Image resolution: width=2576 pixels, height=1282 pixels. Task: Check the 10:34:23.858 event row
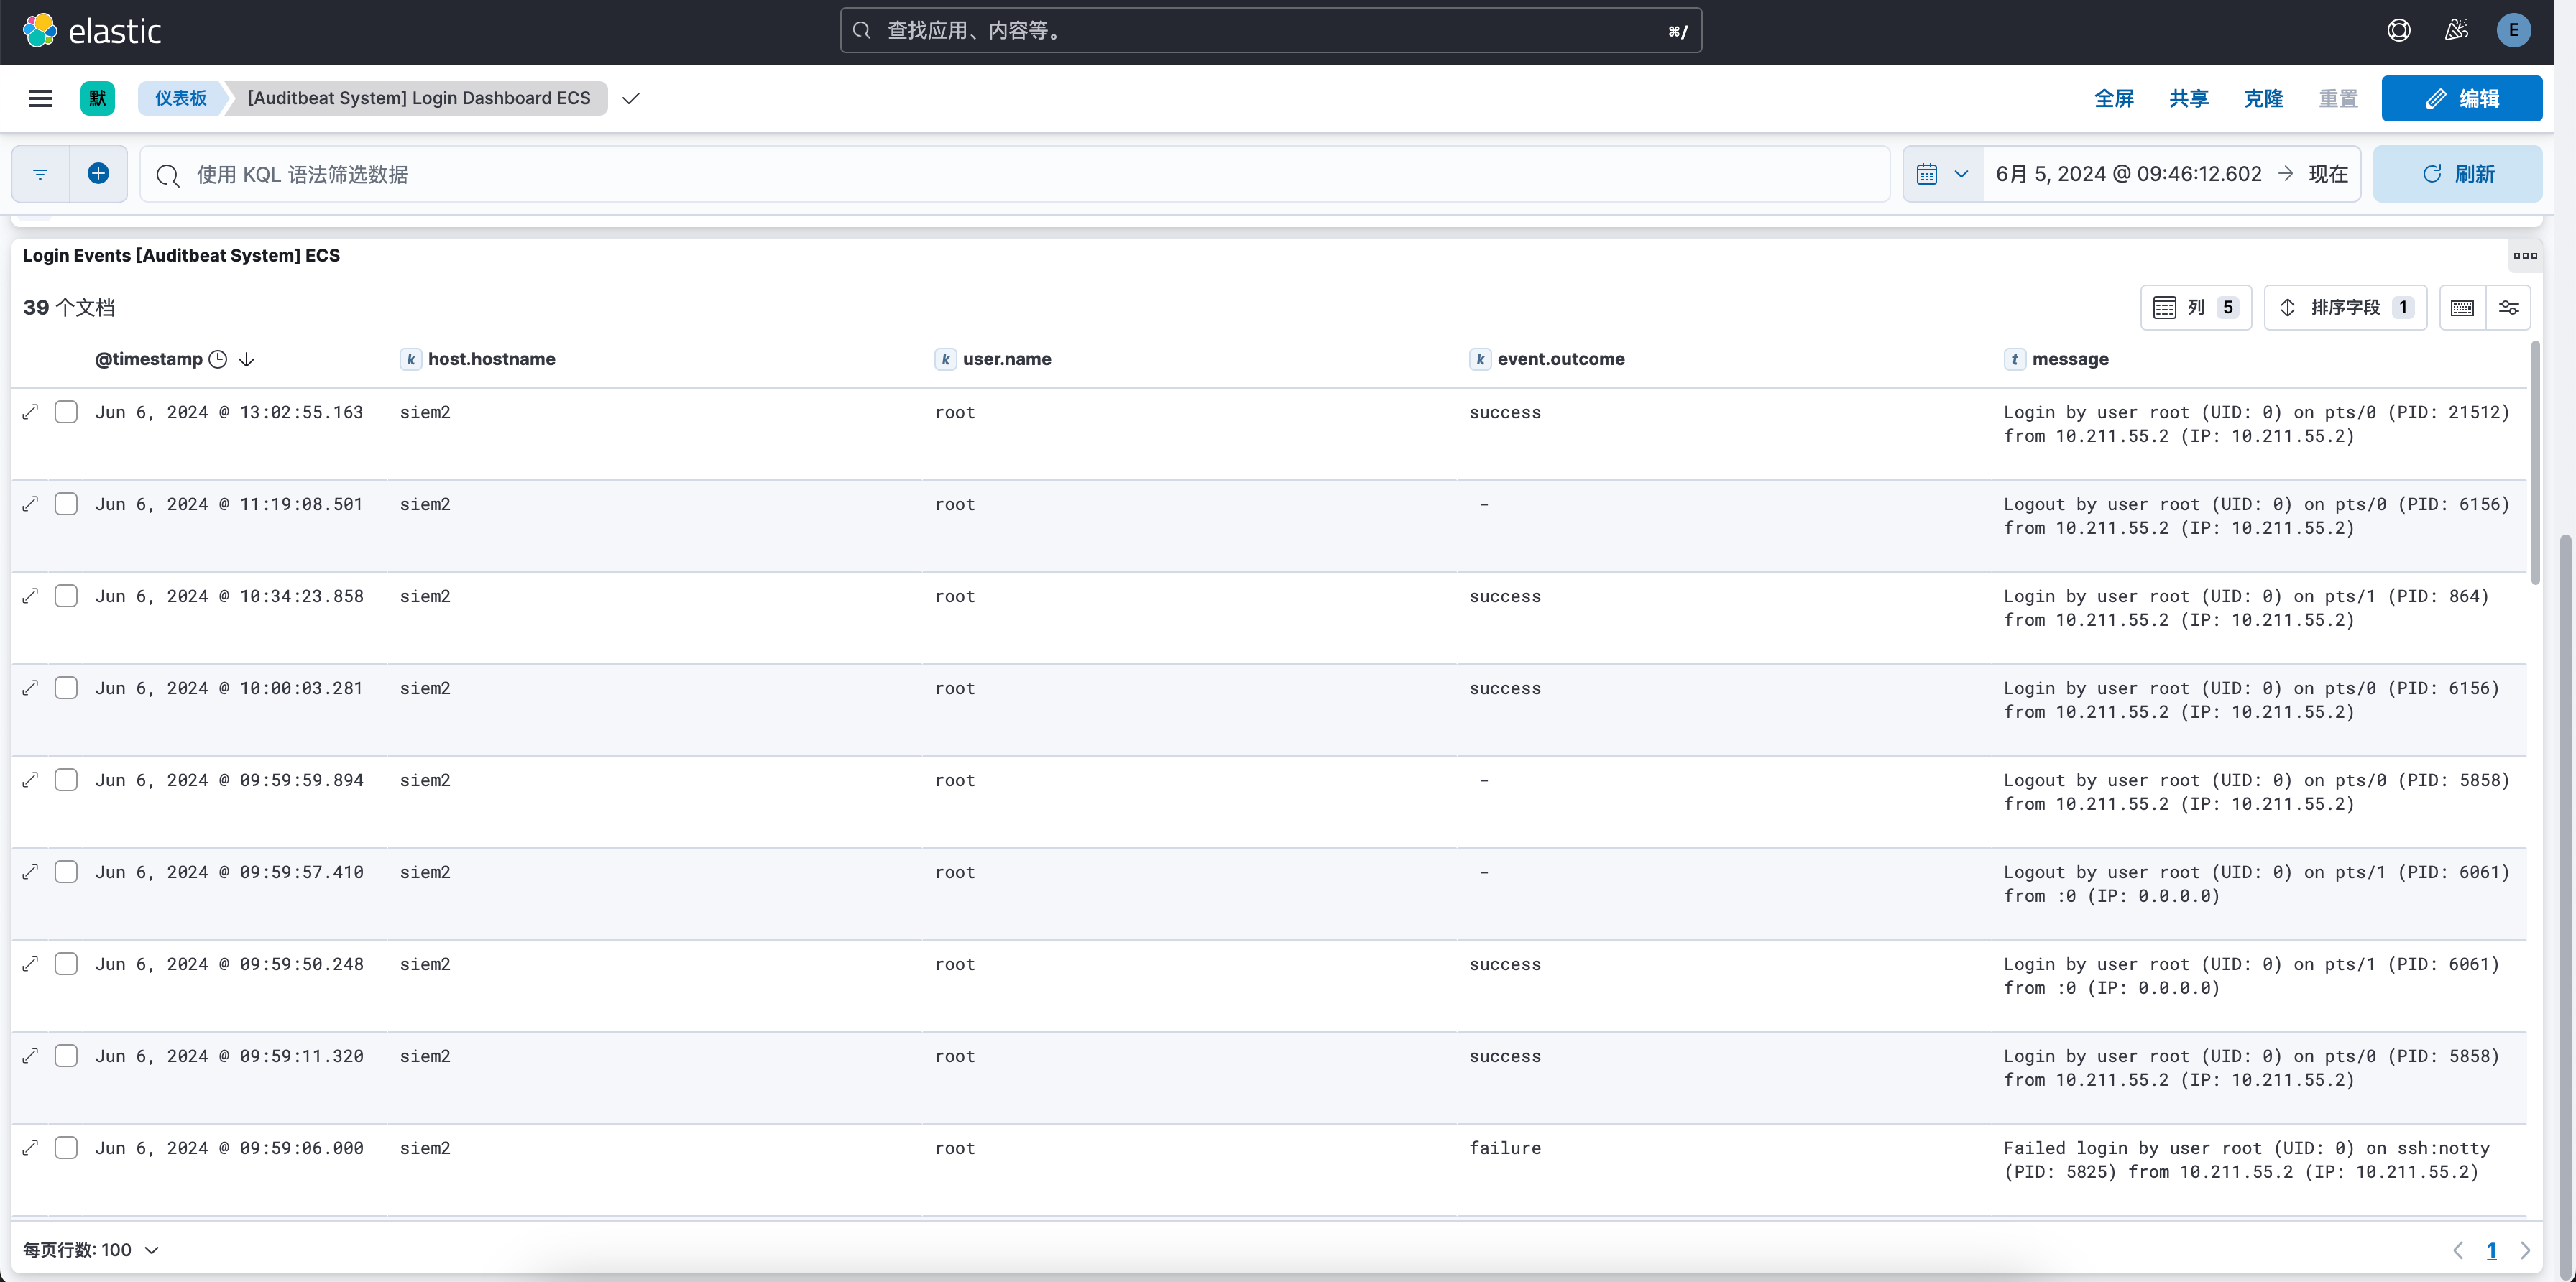pyautogui.click(x=66, y=596)
